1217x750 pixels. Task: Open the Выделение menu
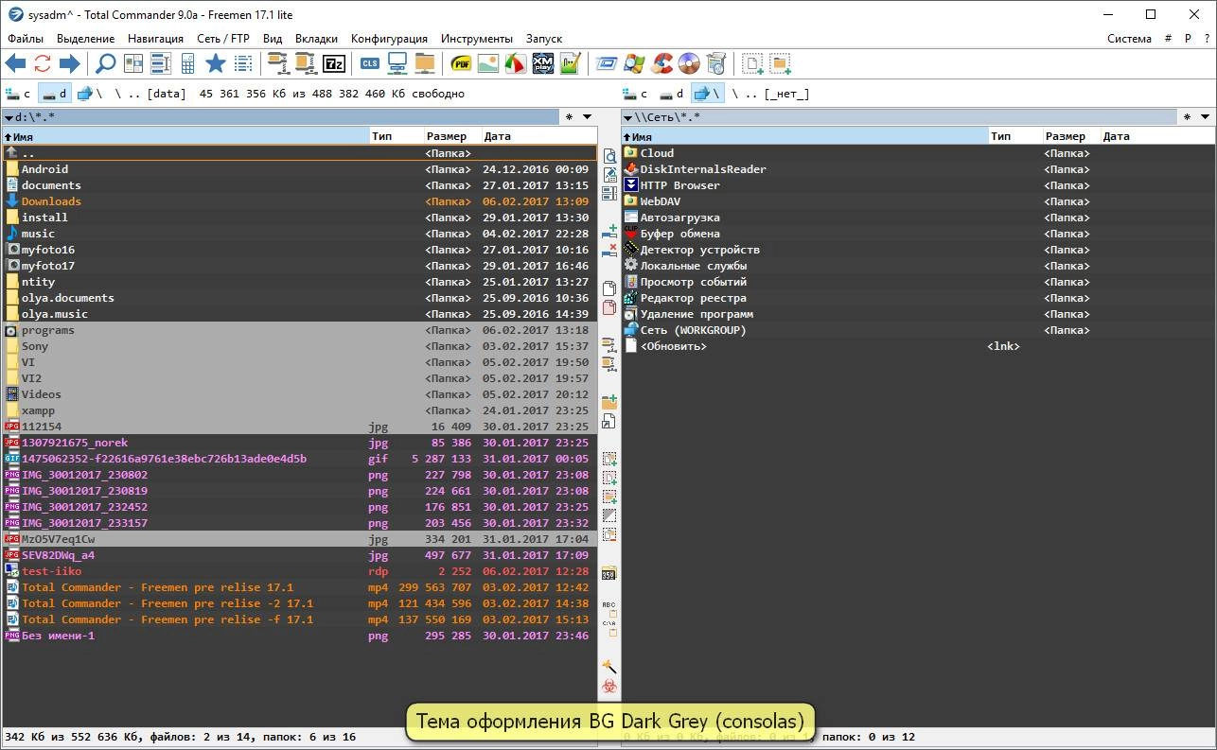pos(85,39)
